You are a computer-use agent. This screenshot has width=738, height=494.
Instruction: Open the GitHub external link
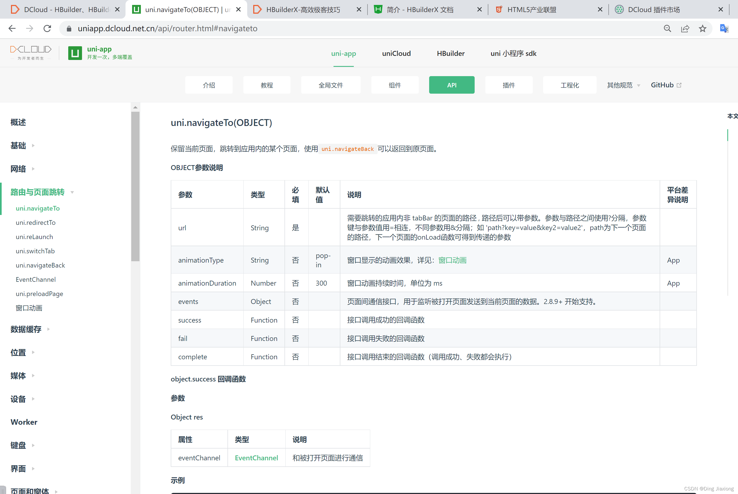(666, 85)
